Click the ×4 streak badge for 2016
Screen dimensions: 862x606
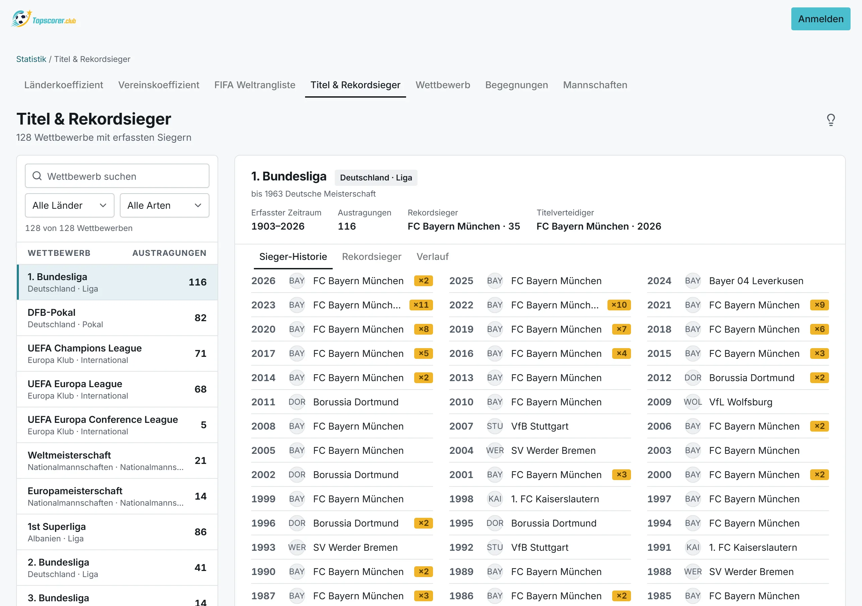coord(621,353)
